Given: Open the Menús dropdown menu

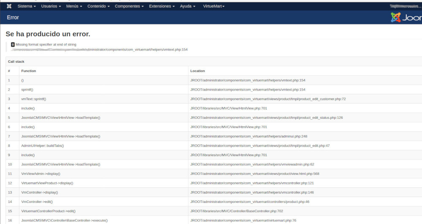Looking at the screenshot, I should coord(74,6).
